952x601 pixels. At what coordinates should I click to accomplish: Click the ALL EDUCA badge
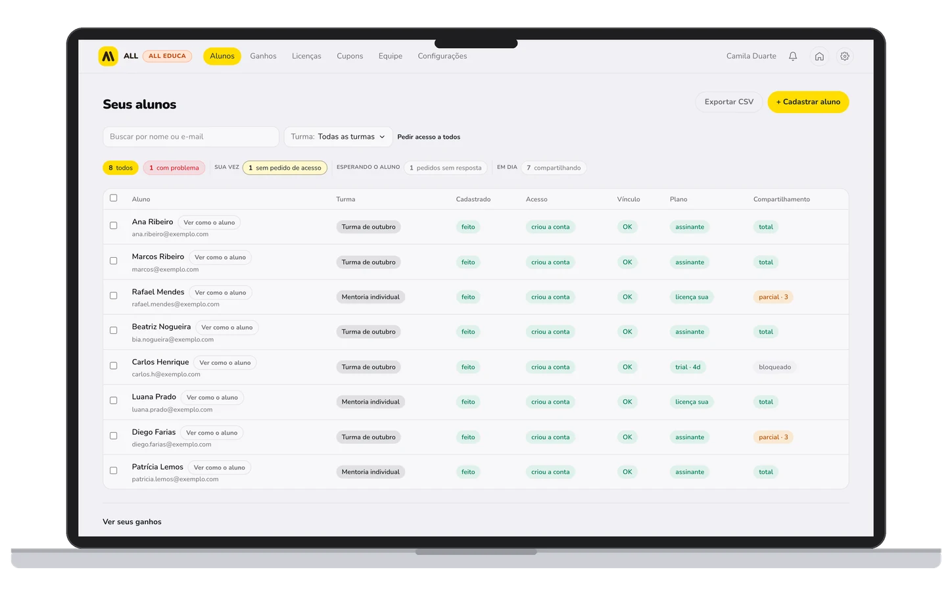tap(167, 56)
